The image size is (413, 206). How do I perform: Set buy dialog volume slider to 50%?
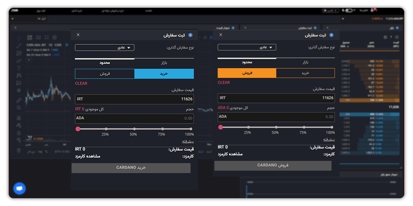click(134, 129)
